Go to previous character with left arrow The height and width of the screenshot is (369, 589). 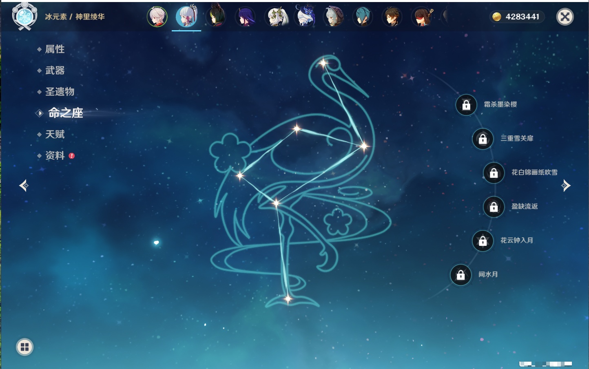24,186
